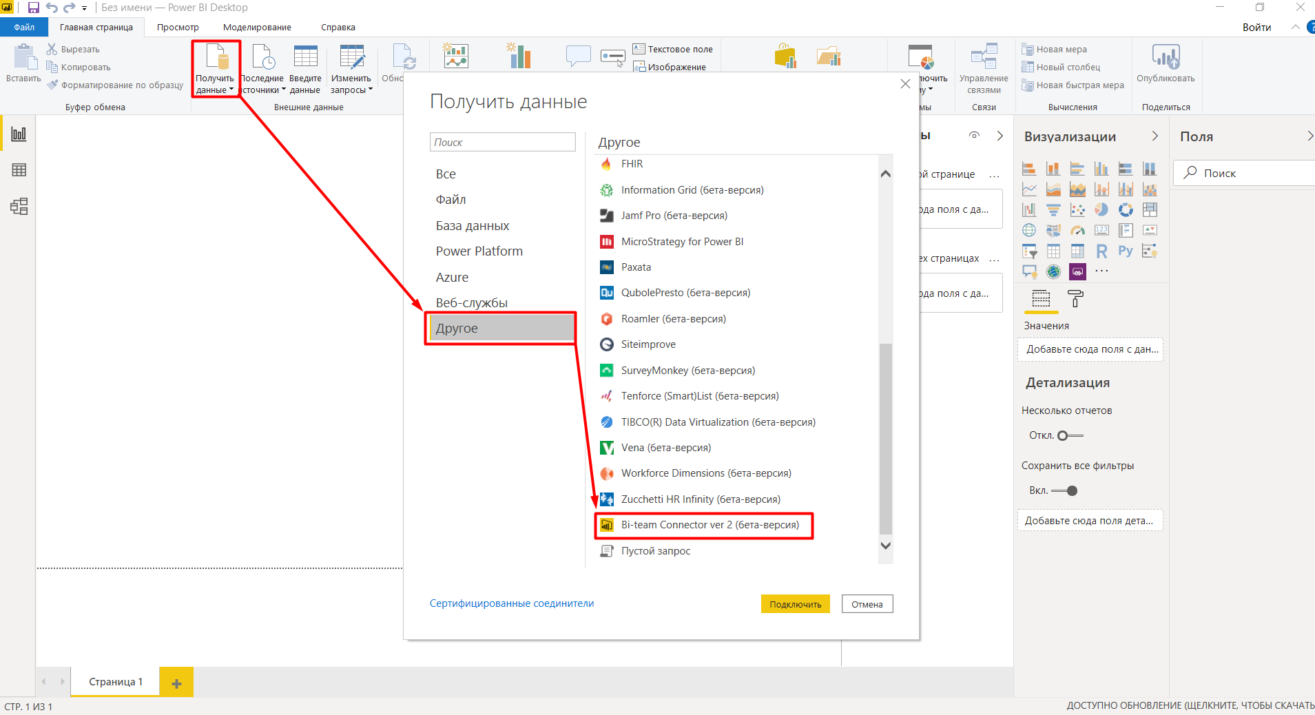Select the slicer visualization

click(1029, 251)
